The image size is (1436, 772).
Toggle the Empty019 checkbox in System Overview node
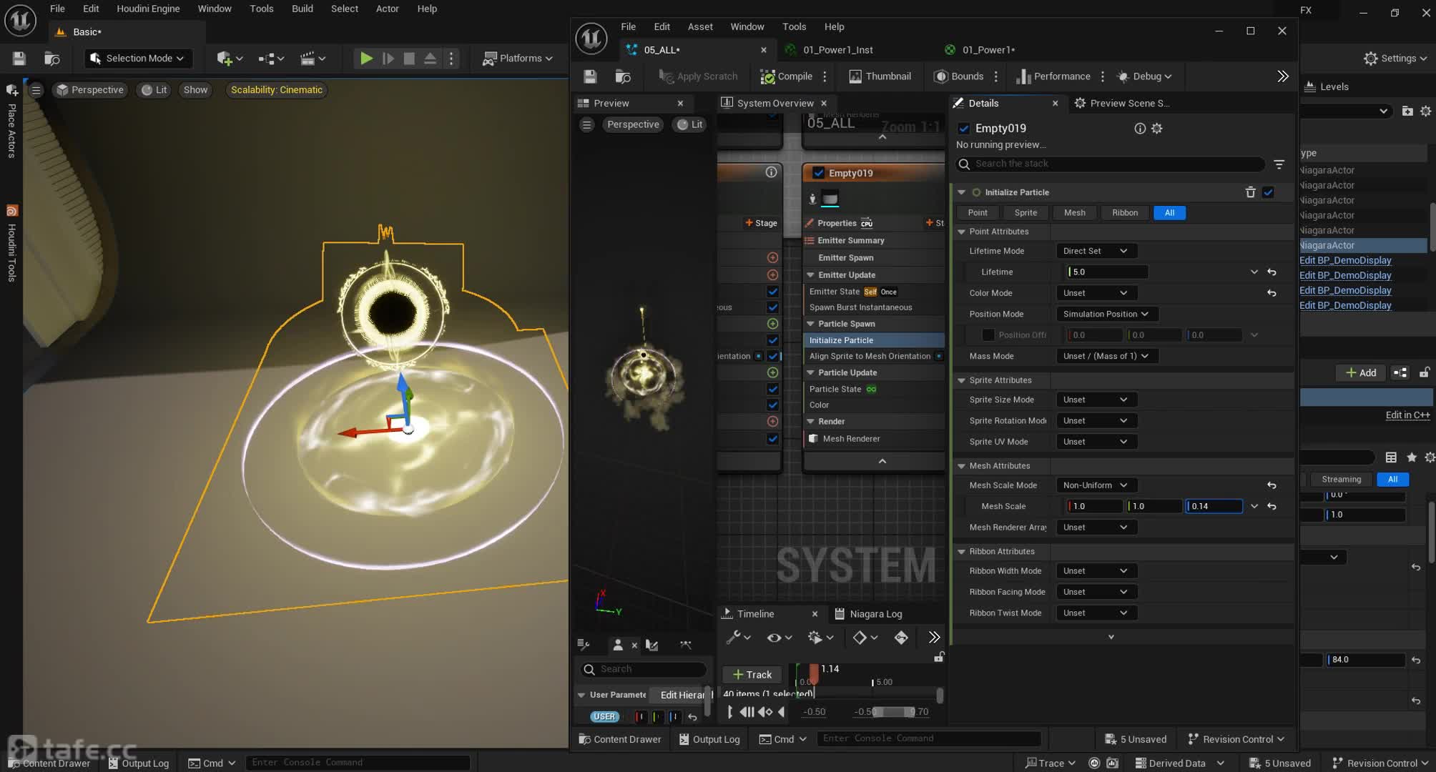[x=819, y=173]
